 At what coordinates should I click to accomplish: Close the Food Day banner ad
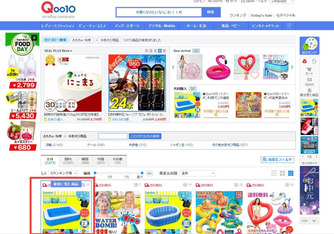click(x=34, y=38)
